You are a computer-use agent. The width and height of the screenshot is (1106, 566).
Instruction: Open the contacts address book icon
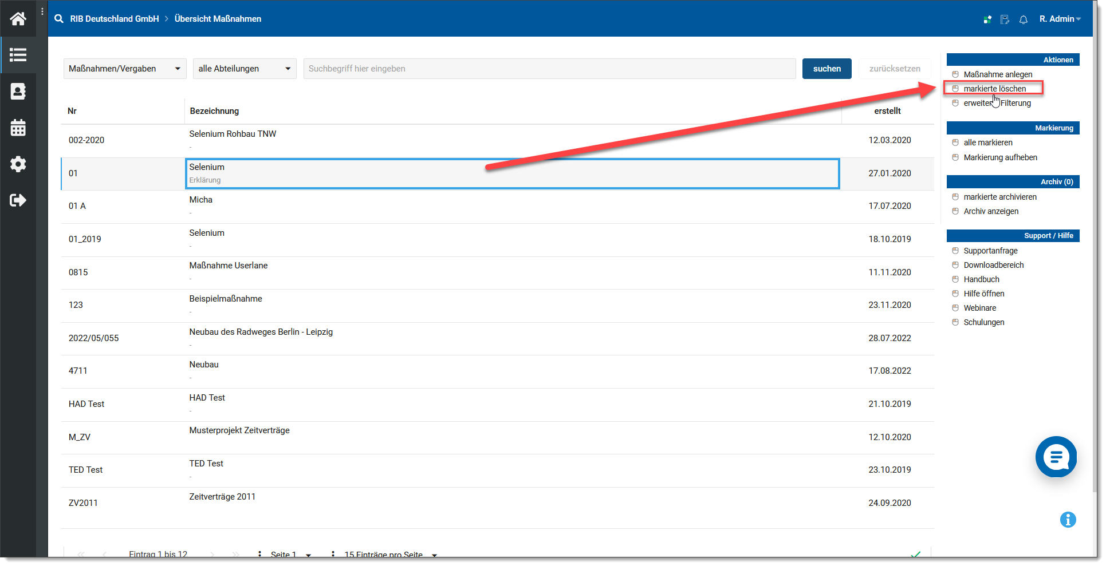tap(18, 92)
